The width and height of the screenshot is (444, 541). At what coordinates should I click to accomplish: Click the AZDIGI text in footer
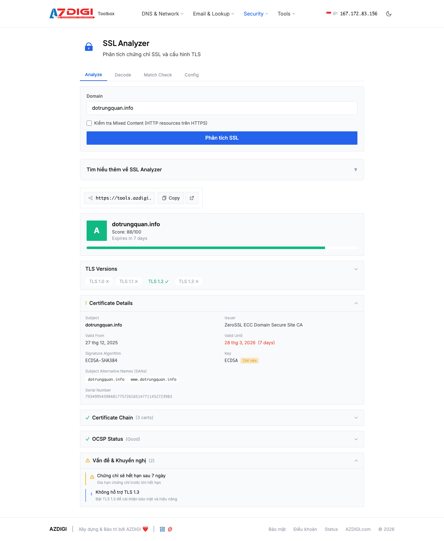pyautogui.click(x=58, y=529)
